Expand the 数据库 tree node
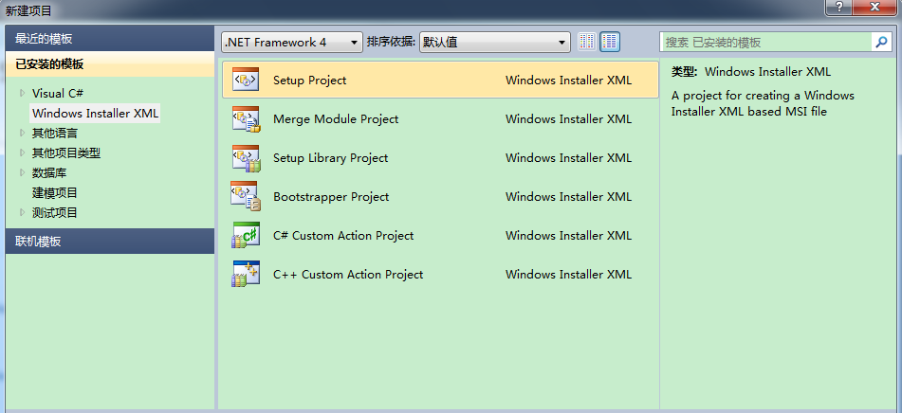This screenshot has width=902, height=413. click(23, 172)
